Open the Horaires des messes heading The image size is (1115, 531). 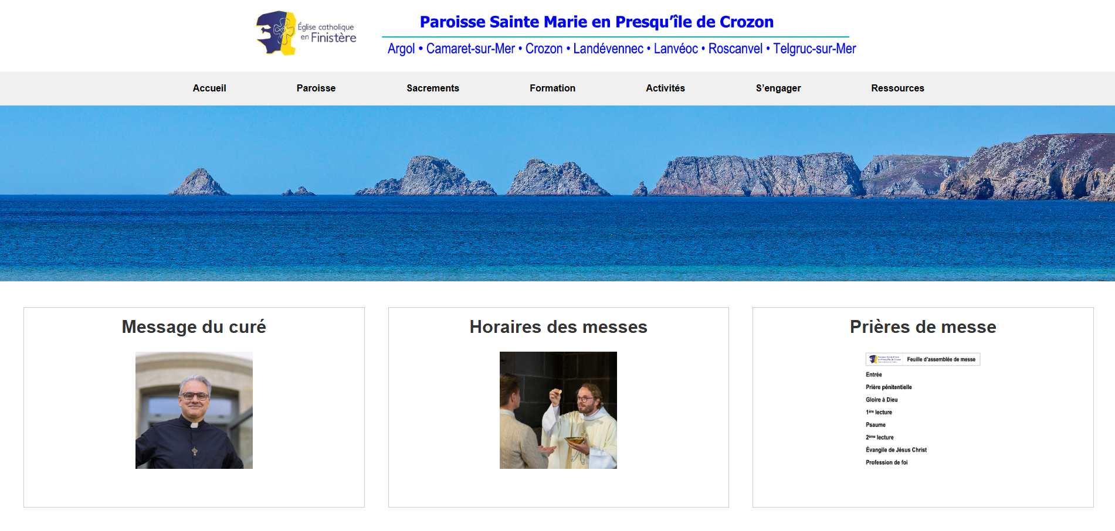(x=558, y=326)
